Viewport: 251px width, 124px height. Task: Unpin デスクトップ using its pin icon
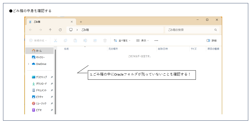pos(52,77)
